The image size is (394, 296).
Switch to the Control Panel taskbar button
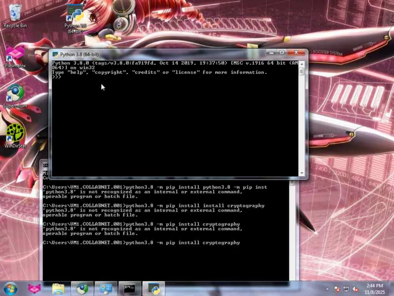click(106, 288)
